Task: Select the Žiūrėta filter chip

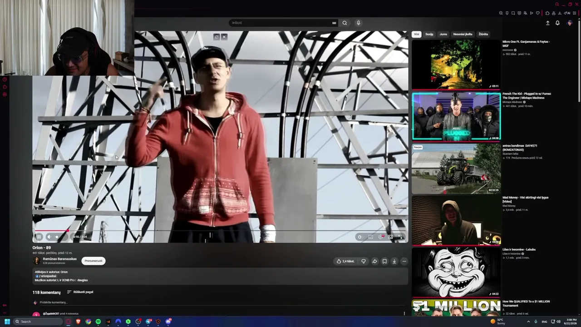Action: [x=483, y=34]
